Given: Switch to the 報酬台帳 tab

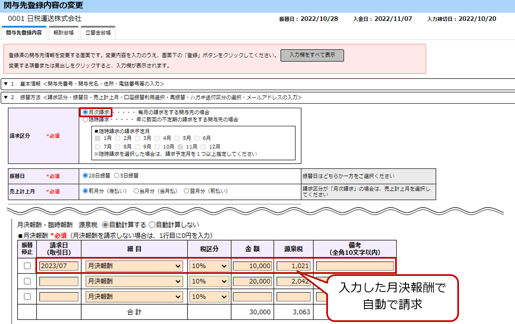Looking at the screenshot, I should 63,33.
